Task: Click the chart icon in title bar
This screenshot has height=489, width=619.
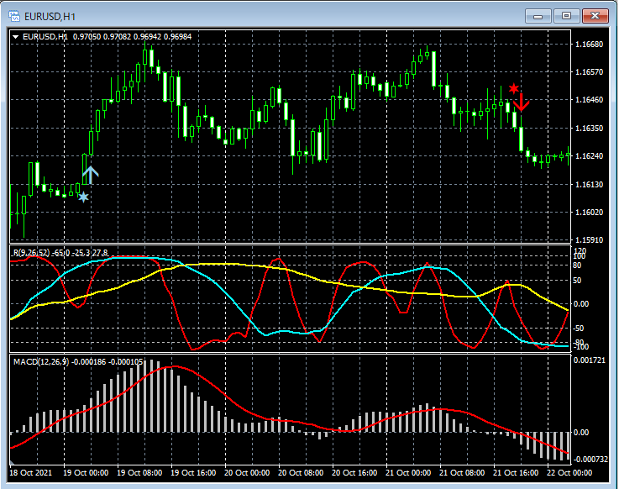Action: (13, 15)
